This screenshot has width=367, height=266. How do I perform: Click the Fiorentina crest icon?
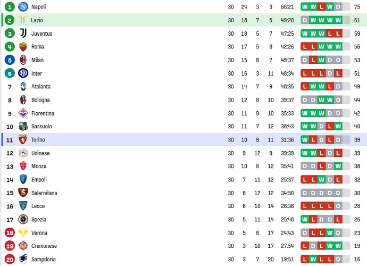23,113
